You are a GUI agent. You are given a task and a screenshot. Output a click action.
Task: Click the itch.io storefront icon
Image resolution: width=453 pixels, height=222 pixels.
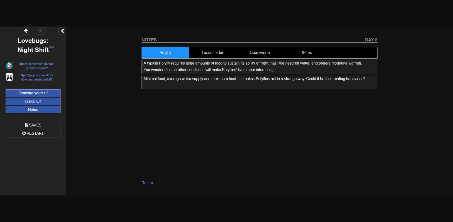pyautogui.click(x=9, y=77)
